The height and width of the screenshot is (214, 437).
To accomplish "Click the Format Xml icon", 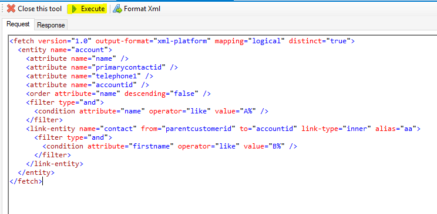I will point(117,9).
